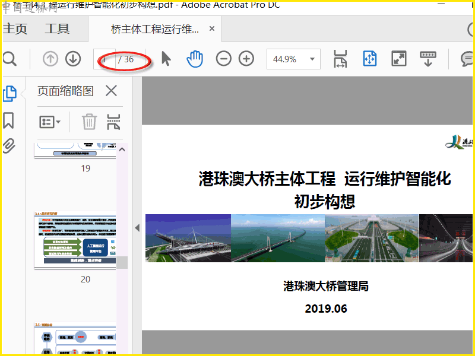The height and width of the screenshot is (356, 475).
Task: Zoom in with plus button
Action: 246,59
